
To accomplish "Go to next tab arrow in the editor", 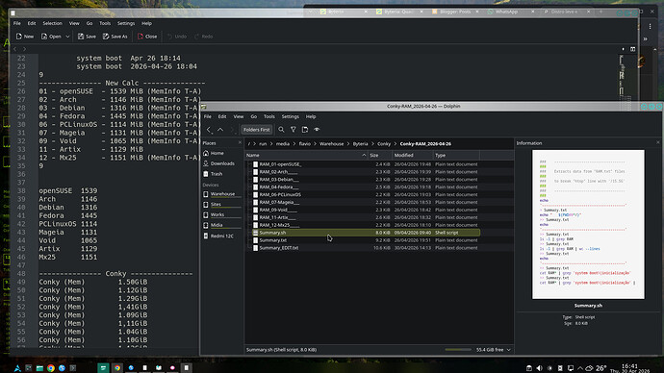I will pyautogui.click(x=24, y=49).
